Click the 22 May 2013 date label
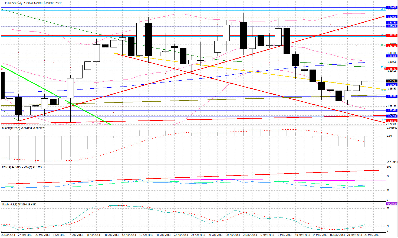The height and width of the screenshot is (238, 398). click(x=372, y=235)
